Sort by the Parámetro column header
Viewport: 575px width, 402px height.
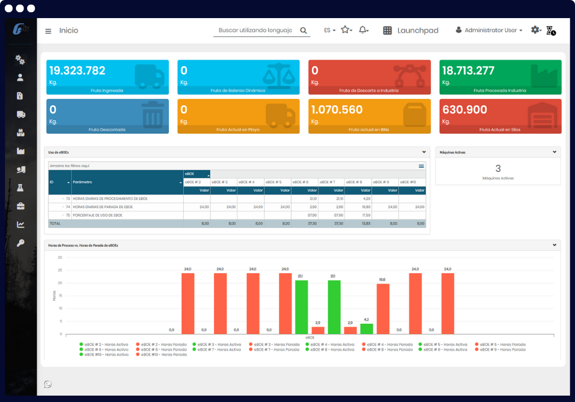pos(127,182)
